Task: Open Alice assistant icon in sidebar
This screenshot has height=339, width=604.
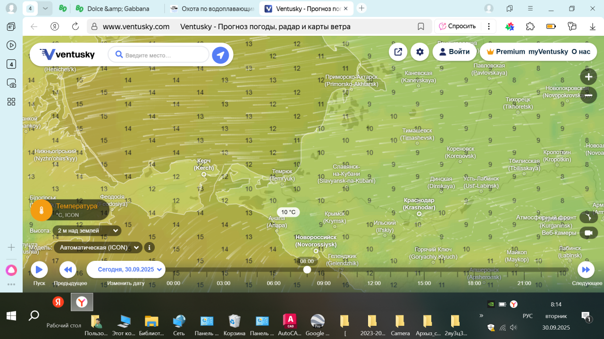Action: click(11, 270)
